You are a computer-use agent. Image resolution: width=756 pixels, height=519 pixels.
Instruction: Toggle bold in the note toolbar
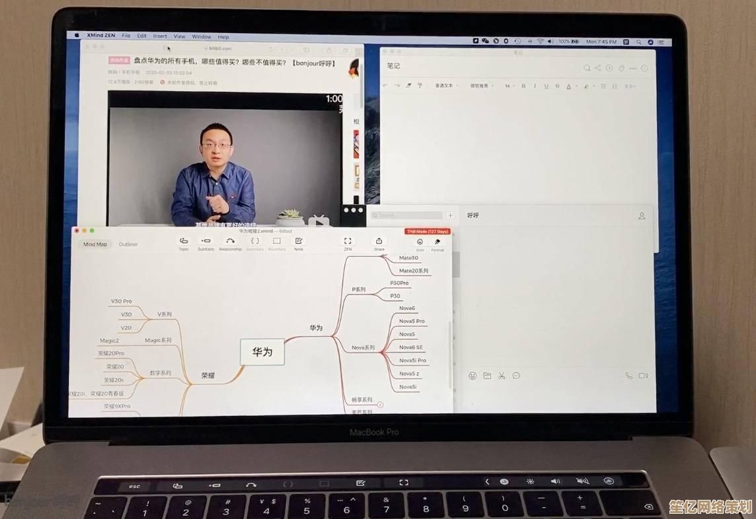pyautogui.click(x=523, y=86)
